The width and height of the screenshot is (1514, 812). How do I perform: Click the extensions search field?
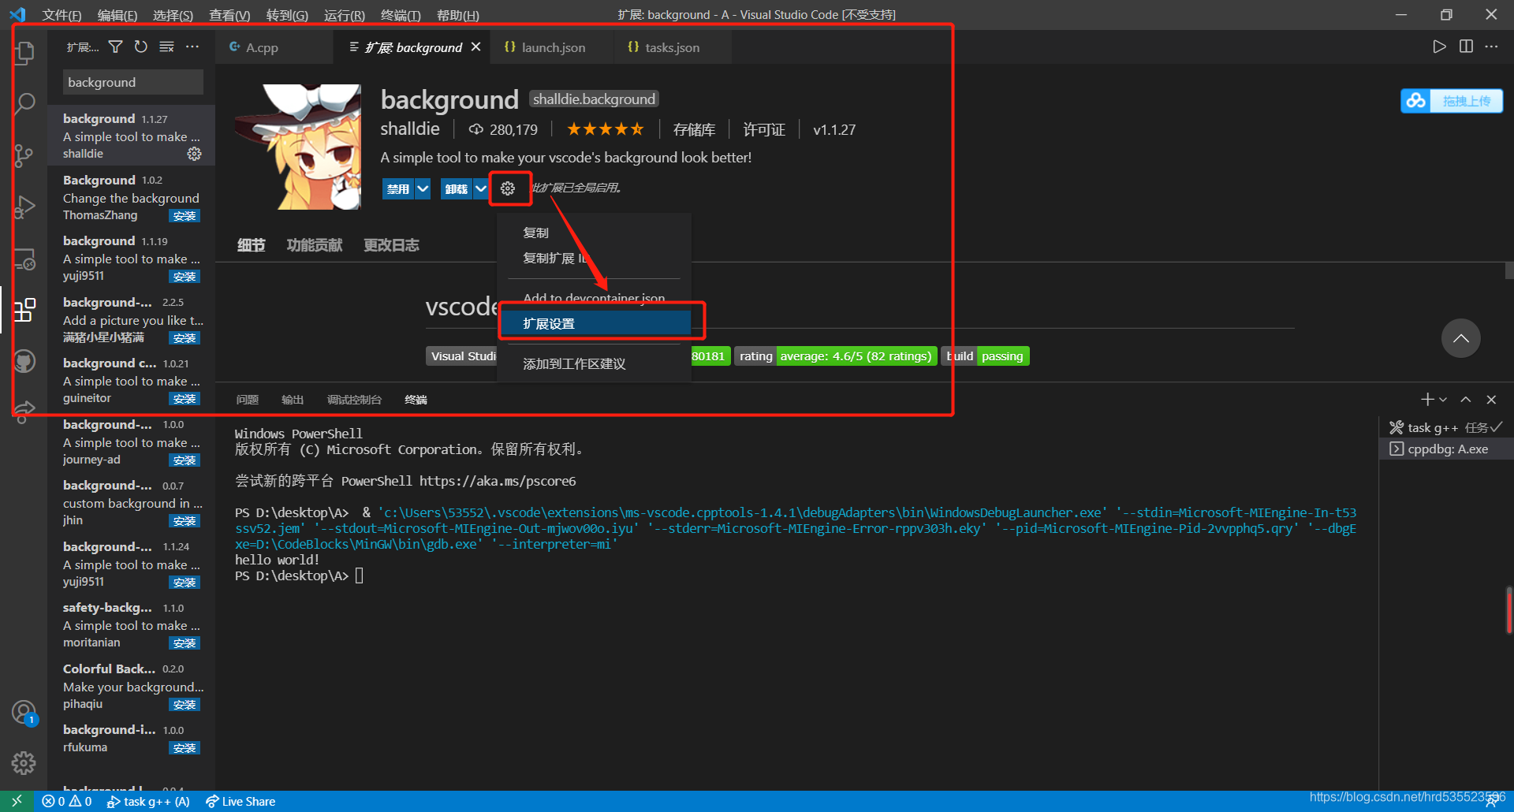tap(132, 82)
